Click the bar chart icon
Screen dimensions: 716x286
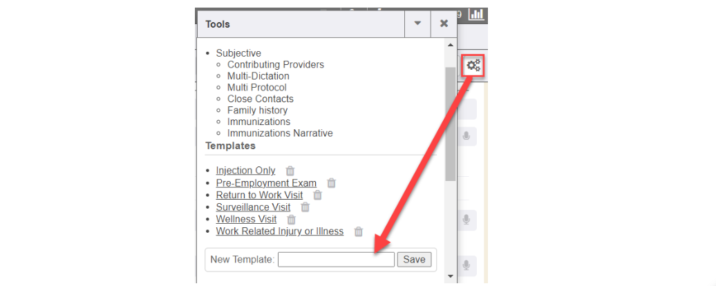pyautogui.click(x=477, y=14)
